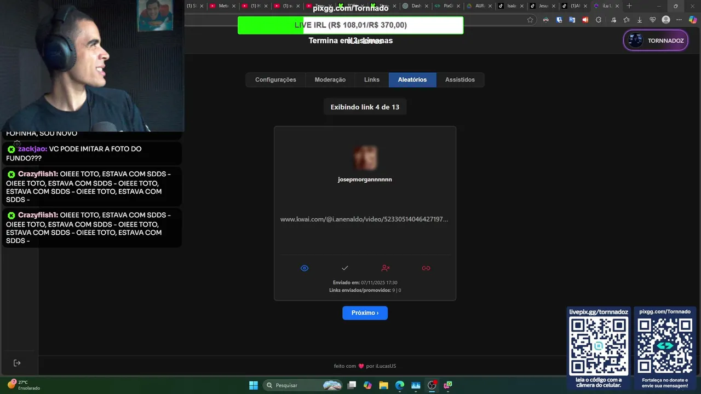The width and height of the screenshot is (701, 394).
Task: Select the Aleatórios tab
Action: [412, 80]
